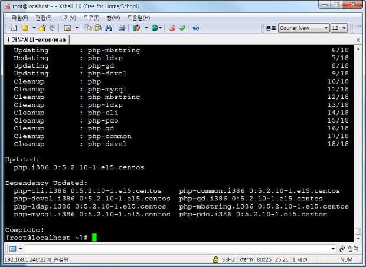366x267 pixels.
Task: Open the color scheme icon
Action: click(137, 28)
